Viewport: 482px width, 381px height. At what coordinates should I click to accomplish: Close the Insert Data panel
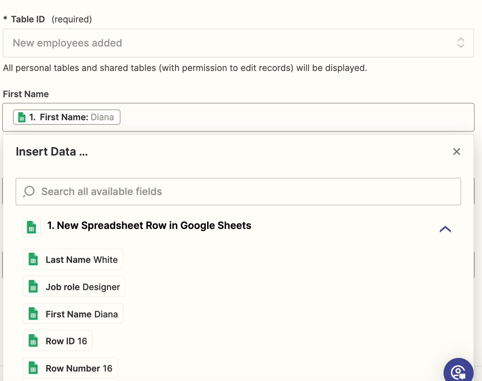pyautogui.click(x=457, y=152)
